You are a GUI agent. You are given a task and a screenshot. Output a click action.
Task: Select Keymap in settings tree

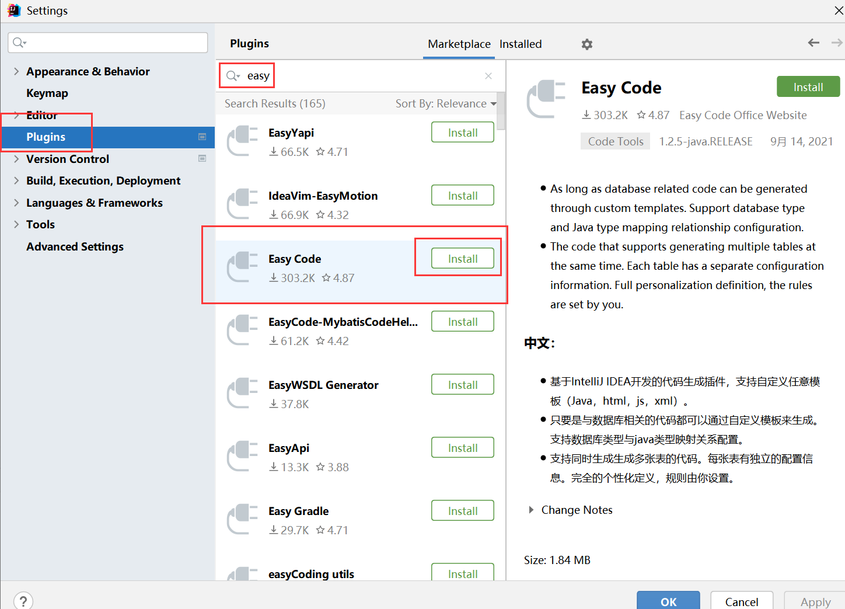[47, 93]
